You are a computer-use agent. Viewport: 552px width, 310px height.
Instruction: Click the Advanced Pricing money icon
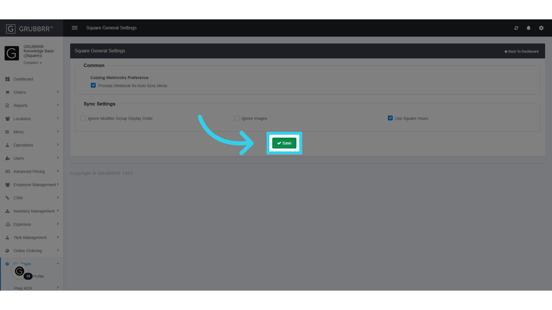click(7, 171)
